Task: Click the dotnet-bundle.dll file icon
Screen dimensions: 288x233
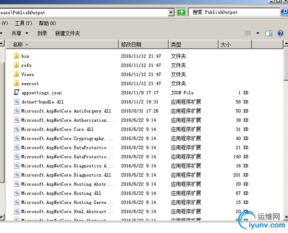Action: pos(17,101)
